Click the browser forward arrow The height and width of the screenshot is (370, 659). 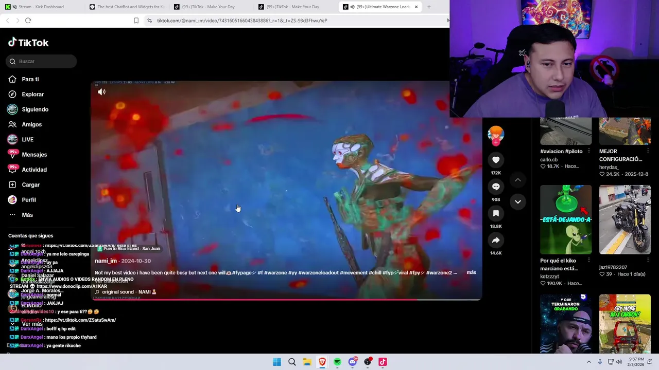coord(18,21)
